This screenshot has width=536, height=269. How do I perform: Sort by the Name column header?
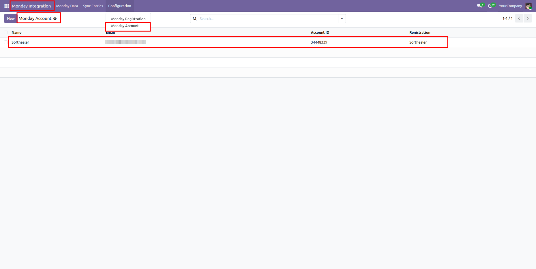[16, 32]
